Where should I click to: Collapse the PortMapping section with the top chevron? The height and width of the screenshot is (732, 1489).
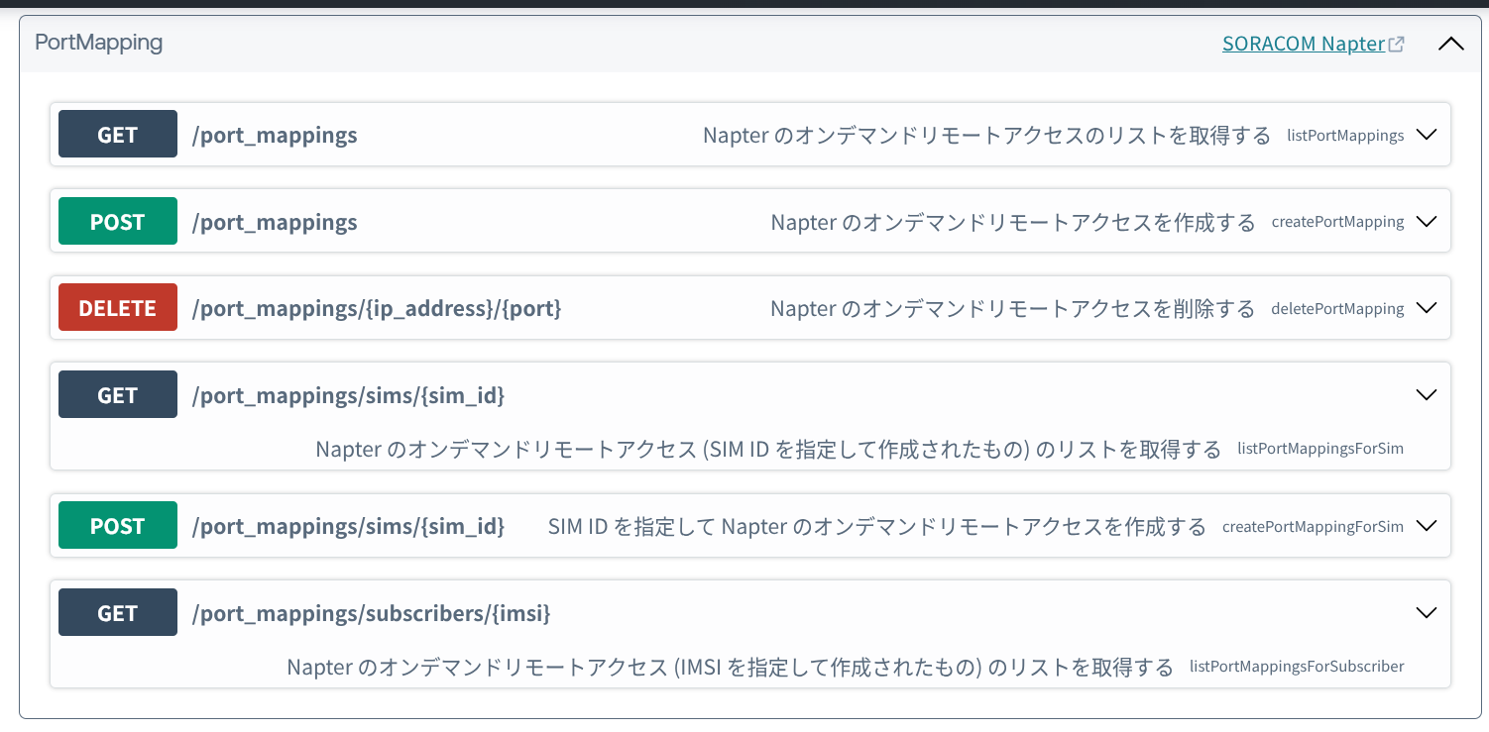1450,44
